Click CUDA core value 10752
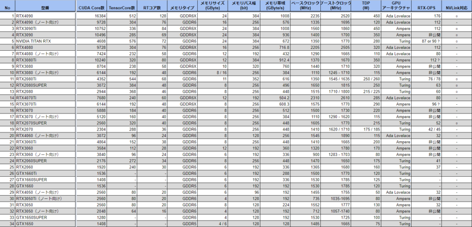Screen dimensions: 472x227 92,29
